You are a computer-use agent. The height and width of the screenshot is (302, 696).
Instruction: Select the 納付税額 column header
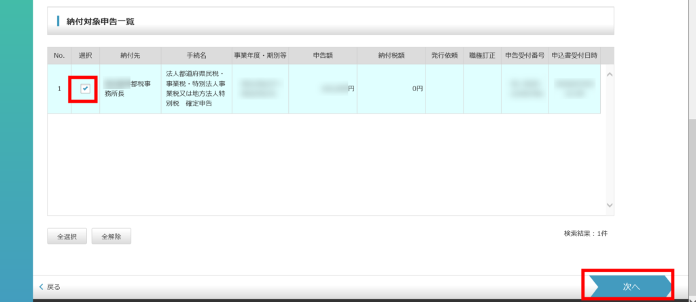tap(391, 55)
